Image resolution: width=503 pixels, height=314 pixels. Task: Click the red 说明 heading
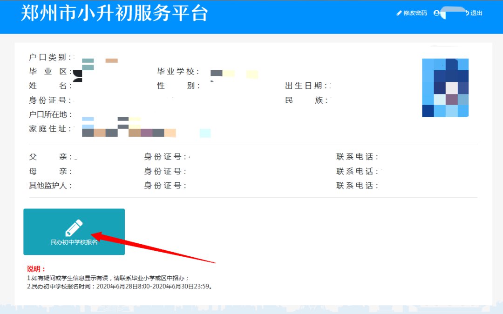click(x=36, y=269)
